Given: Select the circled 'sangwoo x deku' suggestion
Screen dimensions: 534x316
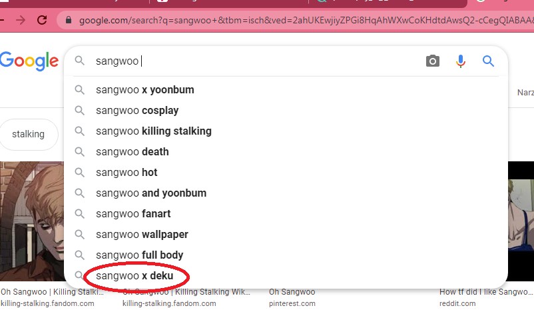Looking at the screenshot, I should point(134,276).
